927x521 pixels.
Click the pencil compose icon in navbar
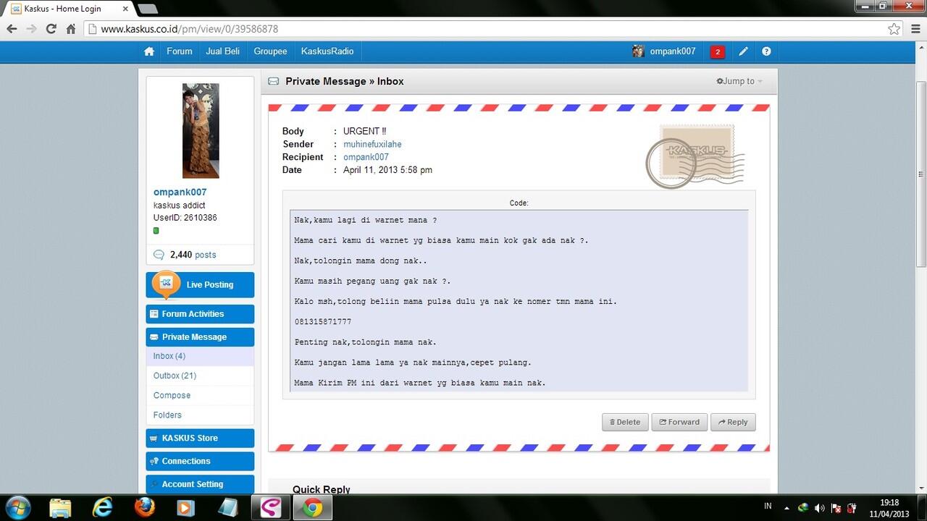(743, 51)
